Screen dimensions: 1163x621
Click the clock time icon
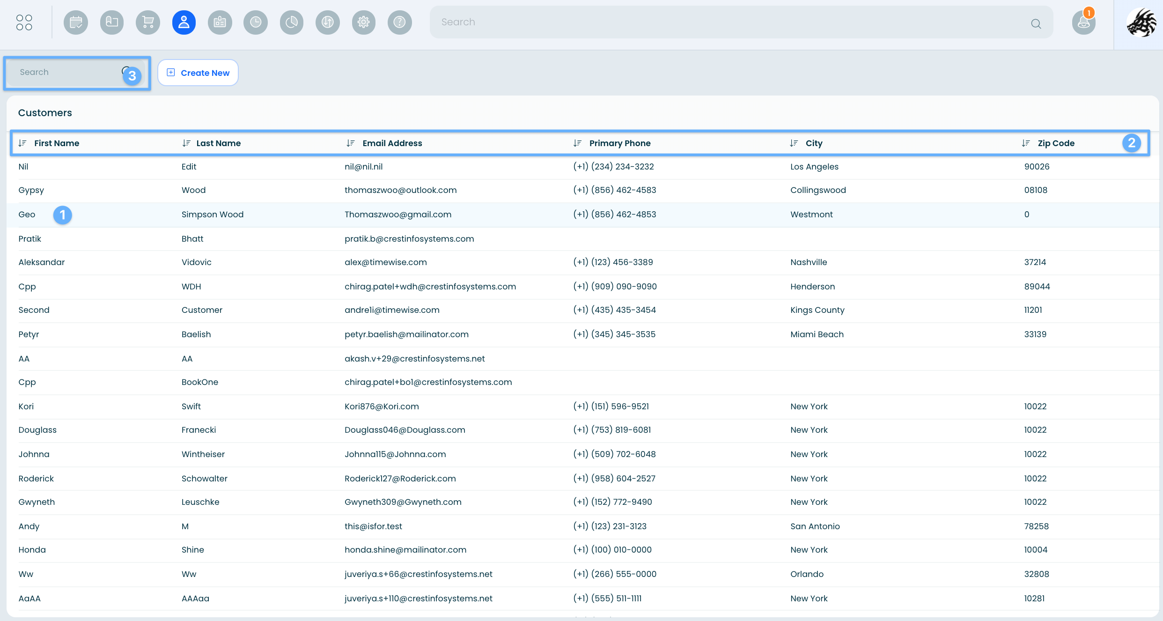(256, 22)
